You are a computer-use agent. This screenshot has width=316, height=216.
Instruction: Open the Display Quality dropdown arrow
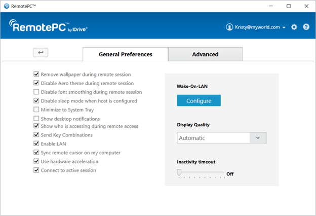(x=258, y=138)
